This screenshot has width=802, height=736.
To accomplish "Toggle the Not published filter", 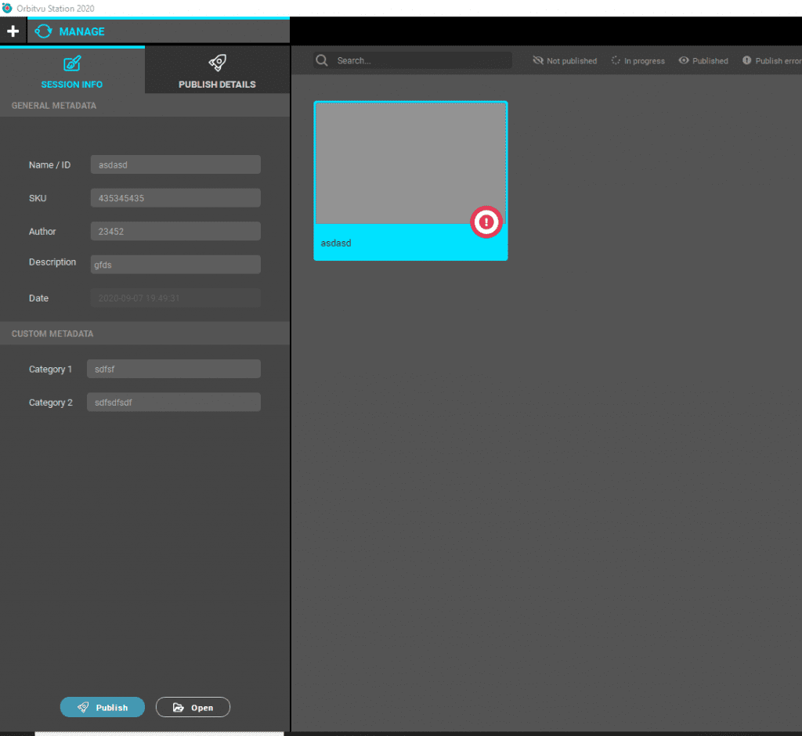I will [565, 60].
